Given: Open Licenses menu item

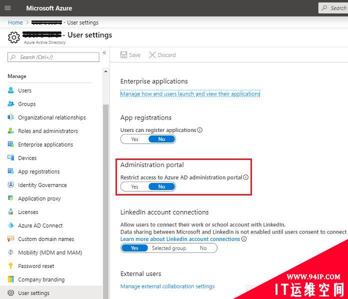Looking at the screenshot, I should [x=28, y=212].
